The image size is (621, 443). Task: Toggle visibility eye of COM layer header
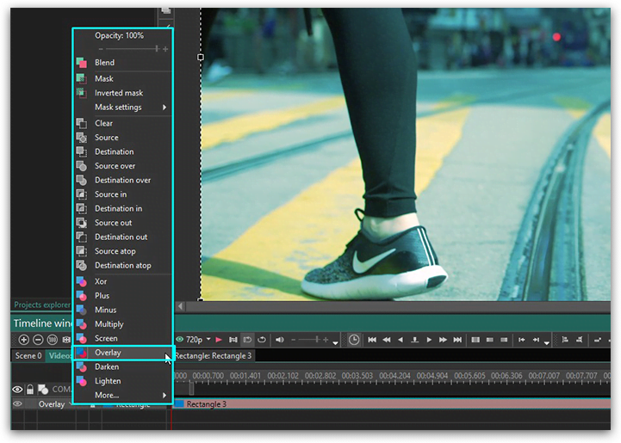[17, 390]
